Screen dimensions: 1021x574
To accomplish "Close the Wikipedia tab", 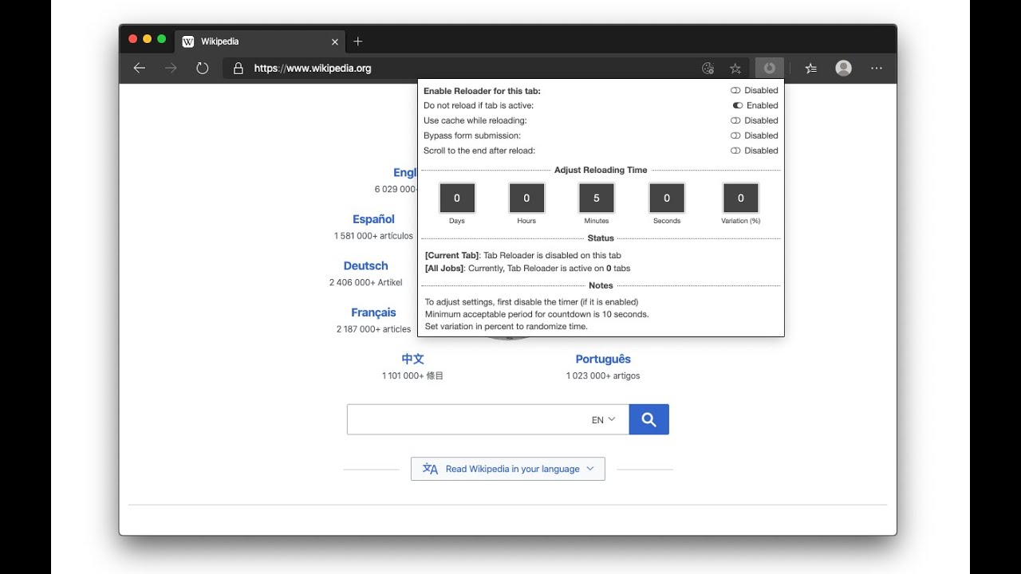I will [335, 41].
